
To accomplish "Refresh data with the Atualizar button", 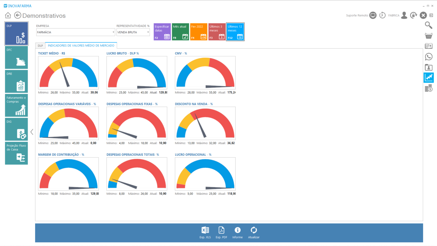I will pos(254,232).
